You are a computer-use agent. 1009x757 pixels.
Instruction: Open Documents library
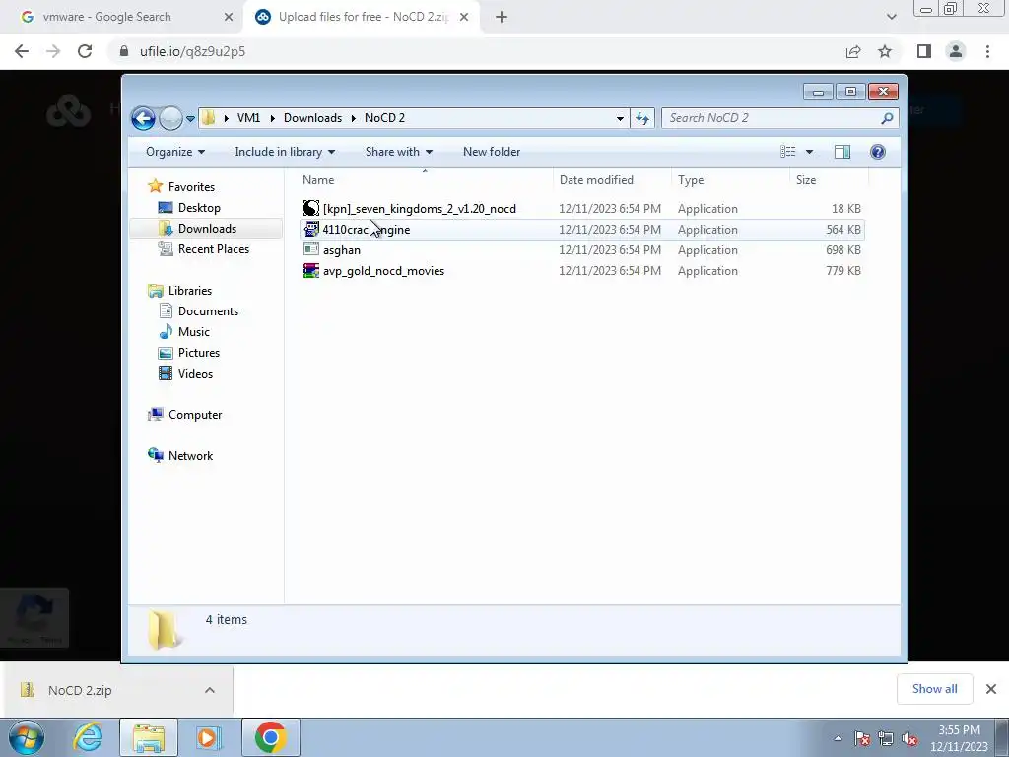[208, 310]
